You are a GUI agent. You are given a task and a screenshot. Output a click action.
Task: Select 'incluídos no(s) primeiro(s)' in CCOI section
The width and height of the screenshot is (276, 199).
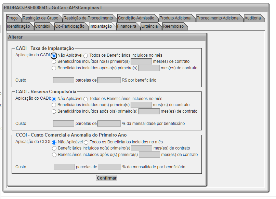(x=54, y=148)
